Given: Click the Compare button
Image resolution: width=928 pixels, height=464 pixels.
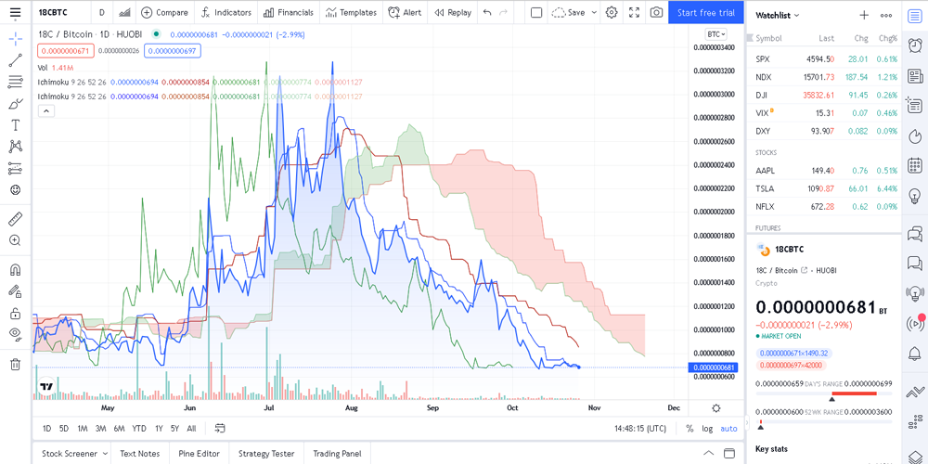Looking at the screenshot, I should (164, 12).
